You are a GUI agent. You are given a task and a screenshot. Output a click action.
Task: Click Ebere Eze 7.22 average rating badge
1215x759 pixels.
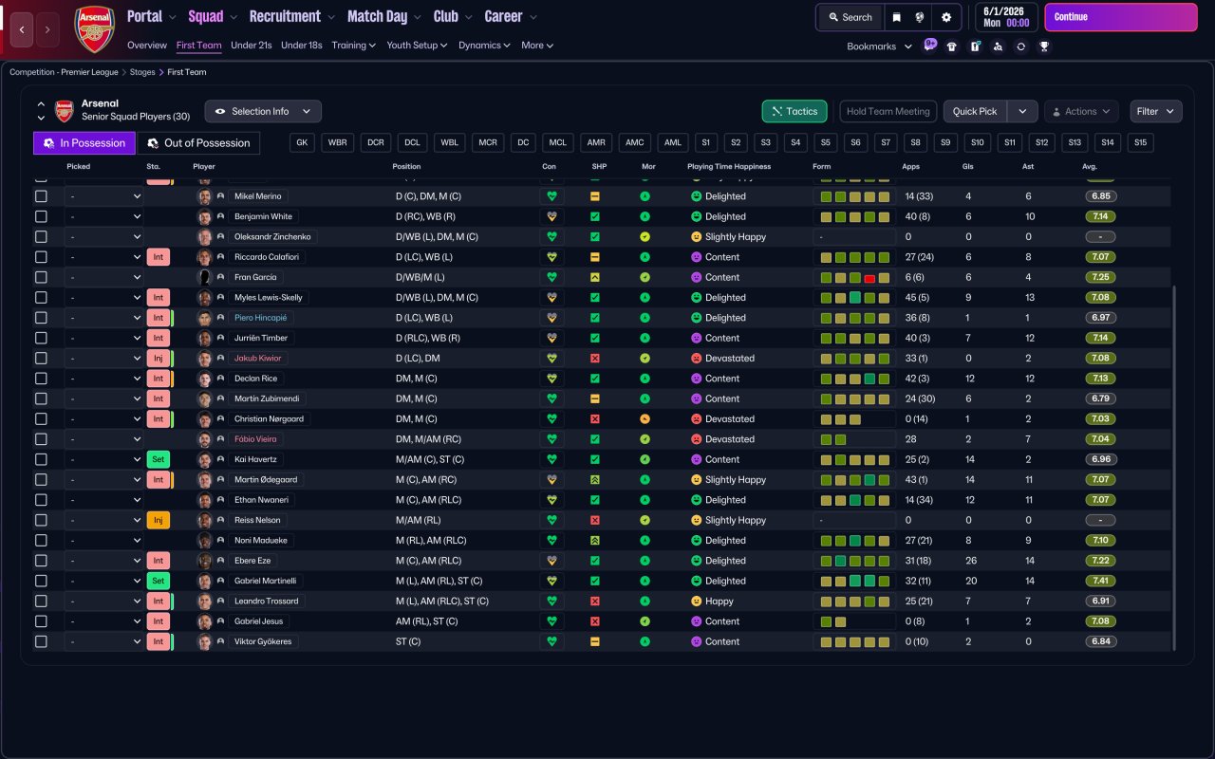point(1100,561)
